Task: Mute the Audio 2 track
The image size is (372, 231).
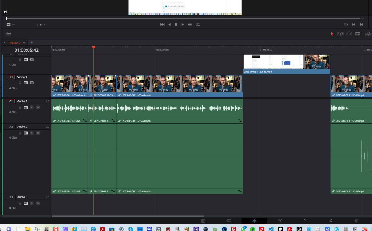Action: tap(38, 133)
